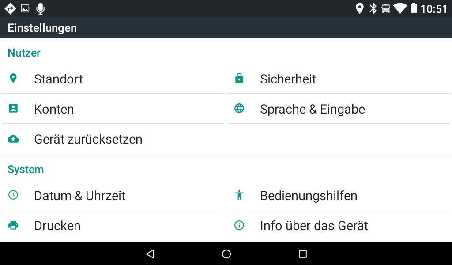Tap the Gerät zurücksetzen cloud icon

[13, 139]
